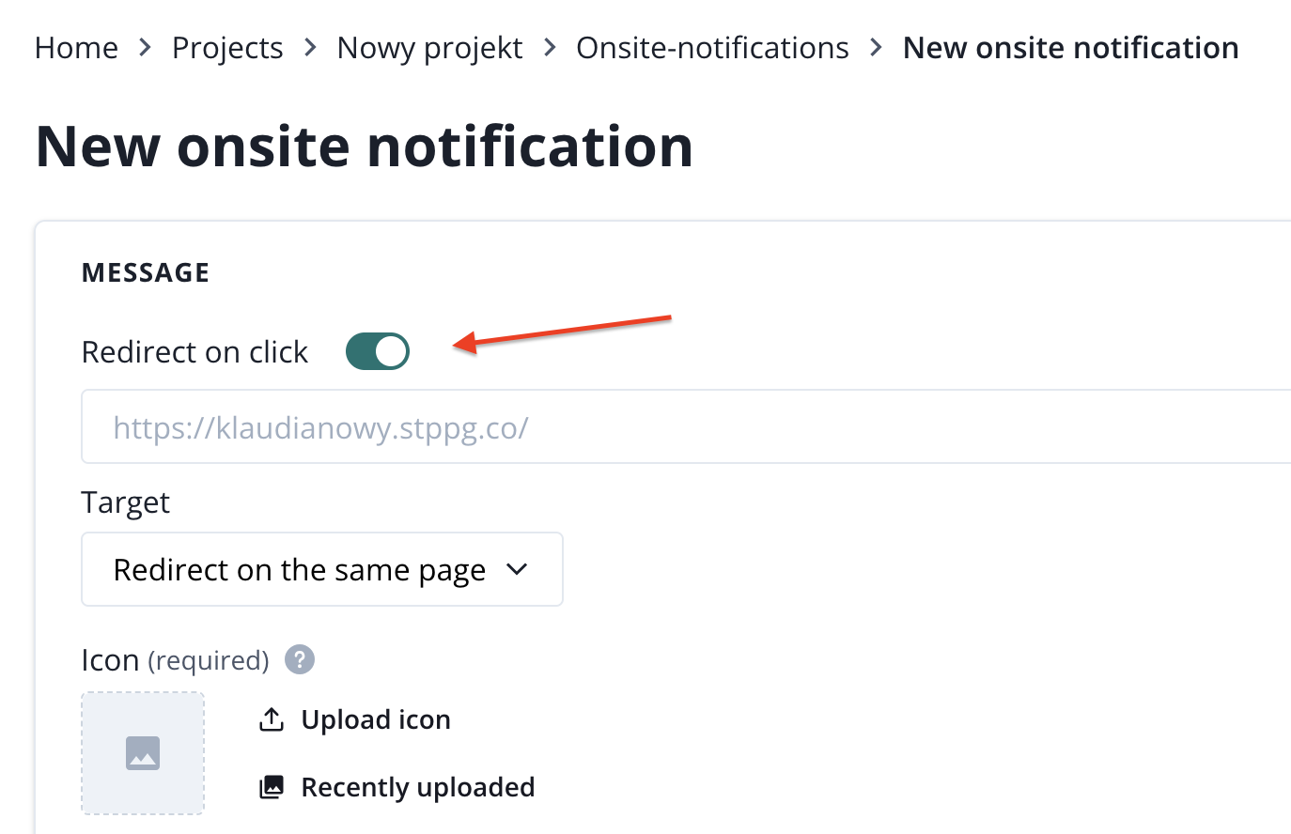
Task: Click the Target dropdown chevron arrow
Action: 517,569
